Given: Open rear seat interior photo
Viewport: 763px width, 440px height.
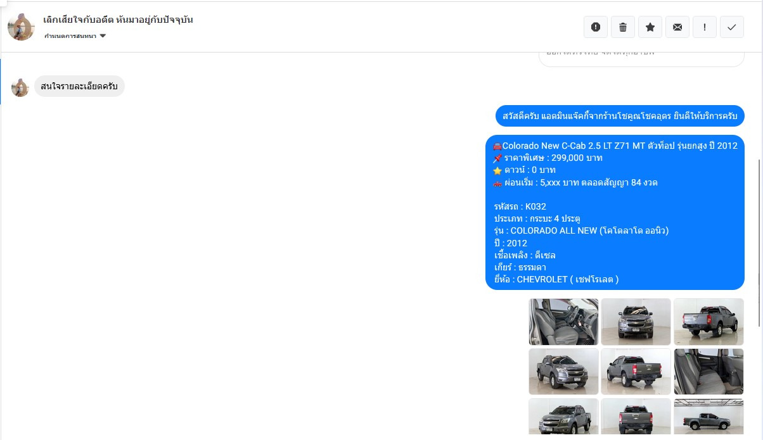Looking at the screenshot, I should 708,372.
